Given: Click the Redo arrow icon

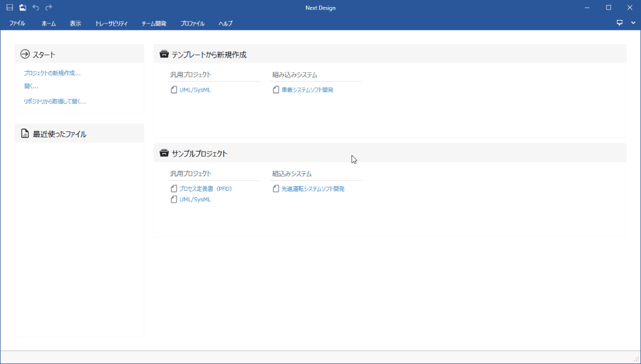Looking at the screenshot, I should pos(49,8).
